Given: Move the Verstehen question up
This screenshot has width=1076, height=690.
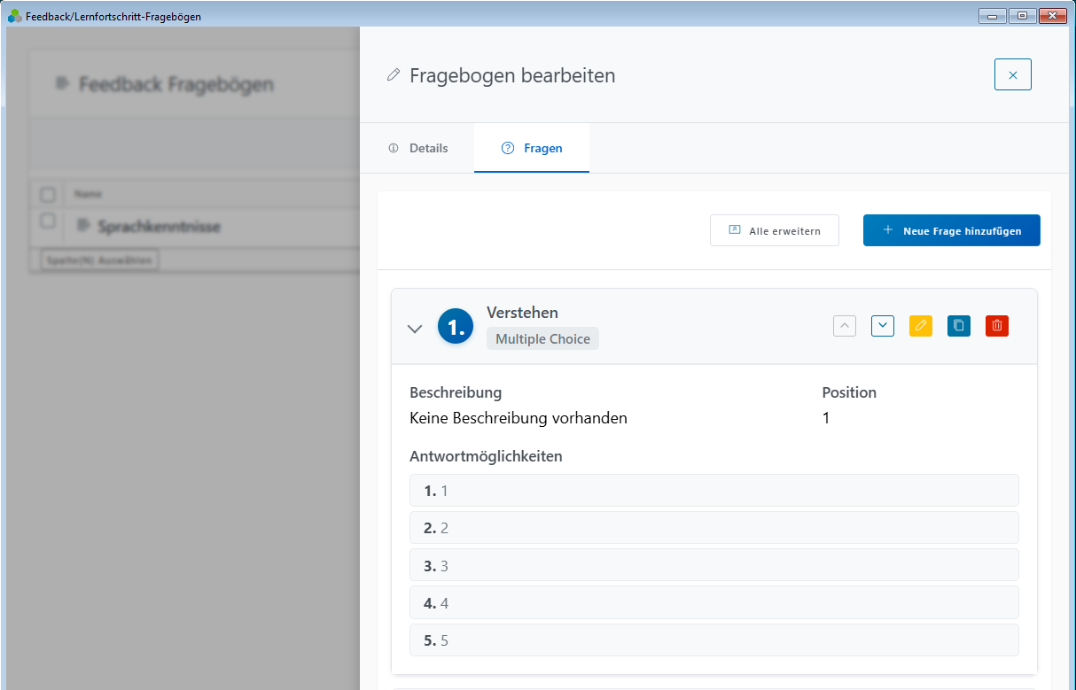Looking at the screenshot, I should (x=845, y=326).
